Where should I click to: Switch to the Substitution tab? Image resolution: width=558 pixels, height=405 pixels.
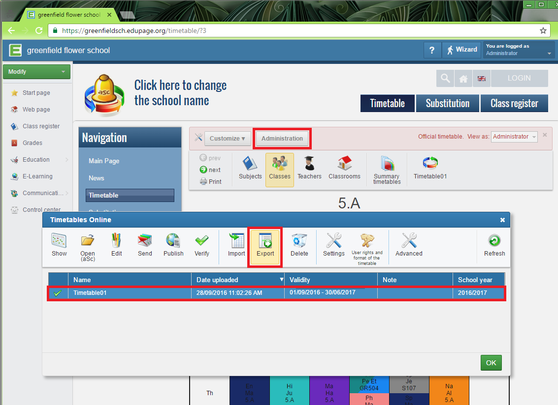point(448,103)
